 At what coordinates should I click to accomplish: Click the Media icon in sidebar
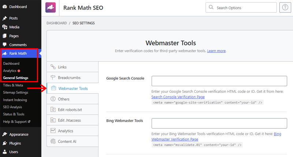pos(5,27)
